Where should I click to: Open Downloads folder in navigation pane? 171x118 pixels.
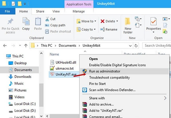click(x=23, y=77)
